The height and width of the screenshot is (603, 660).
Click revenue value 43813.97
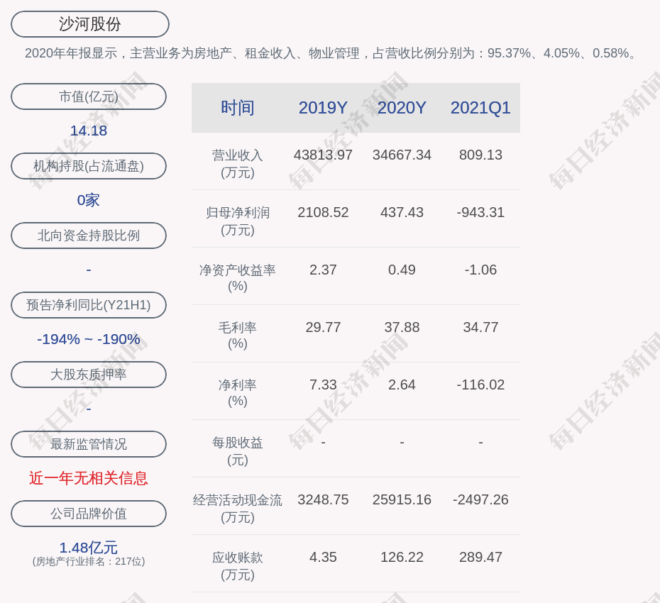[323, 155]
